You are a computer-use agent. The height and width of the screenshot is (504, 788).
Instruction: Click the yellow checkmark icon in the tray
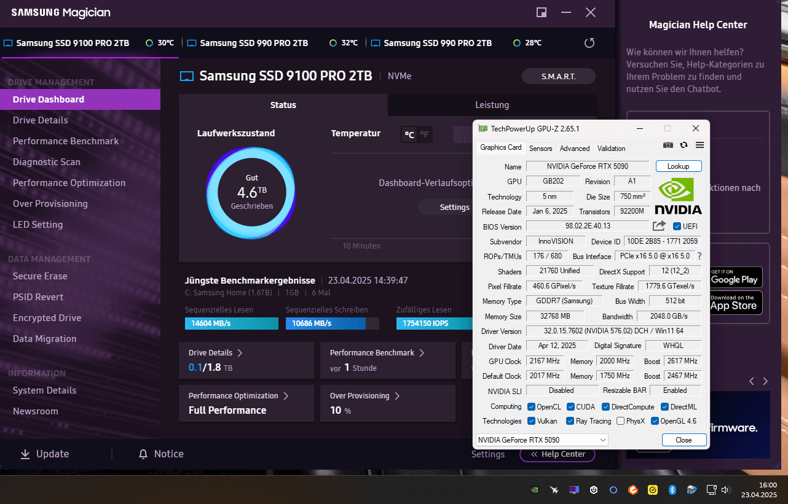[x=652, y=490]
